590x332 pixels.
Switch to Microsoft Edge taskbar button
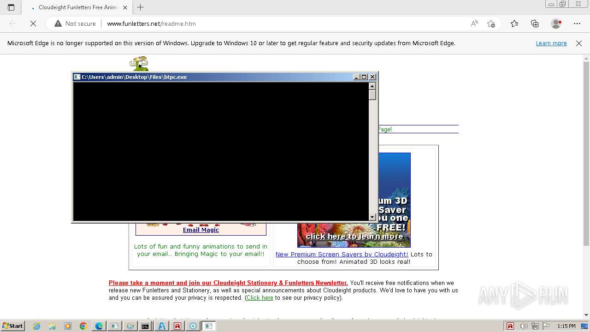(x=99, y=326)
